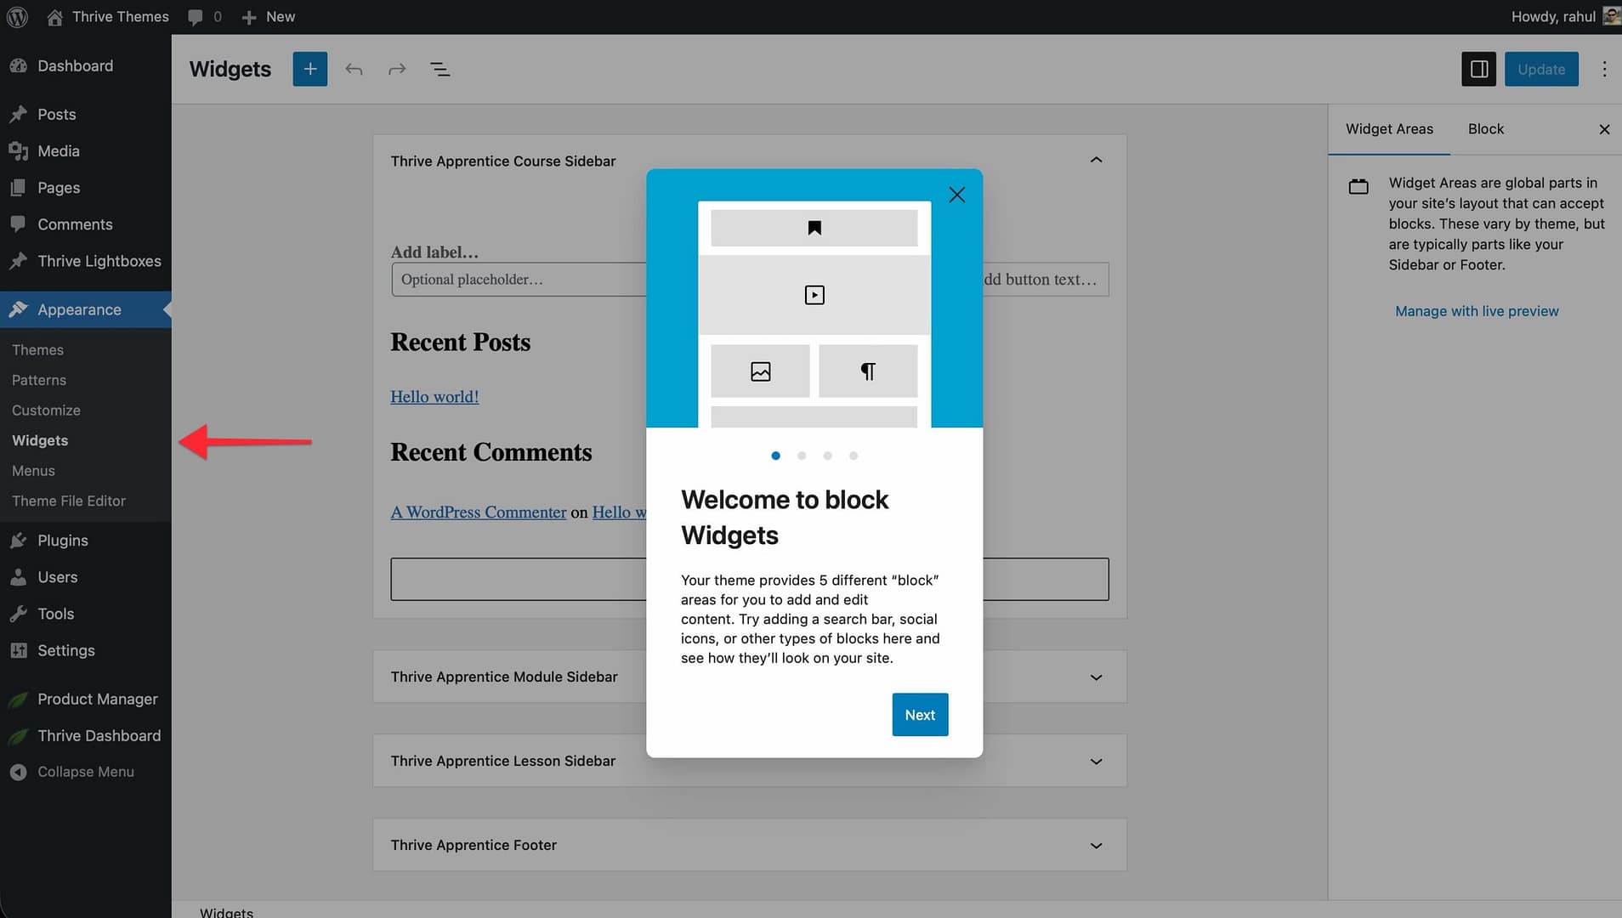Click the undo arrow in the toolbar
Image resolution: width=1622 pixels, height=918 pixels.
(x=354, y=69)
